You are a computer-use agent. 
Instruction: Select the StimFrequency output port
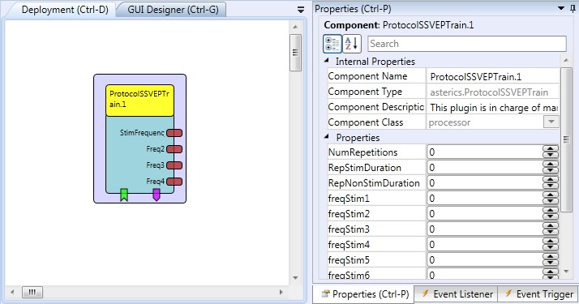click(x=174, y=133)
